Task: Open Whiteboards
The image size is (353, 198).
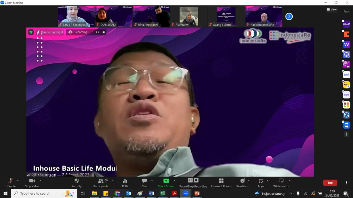Action: click(281, 183)
